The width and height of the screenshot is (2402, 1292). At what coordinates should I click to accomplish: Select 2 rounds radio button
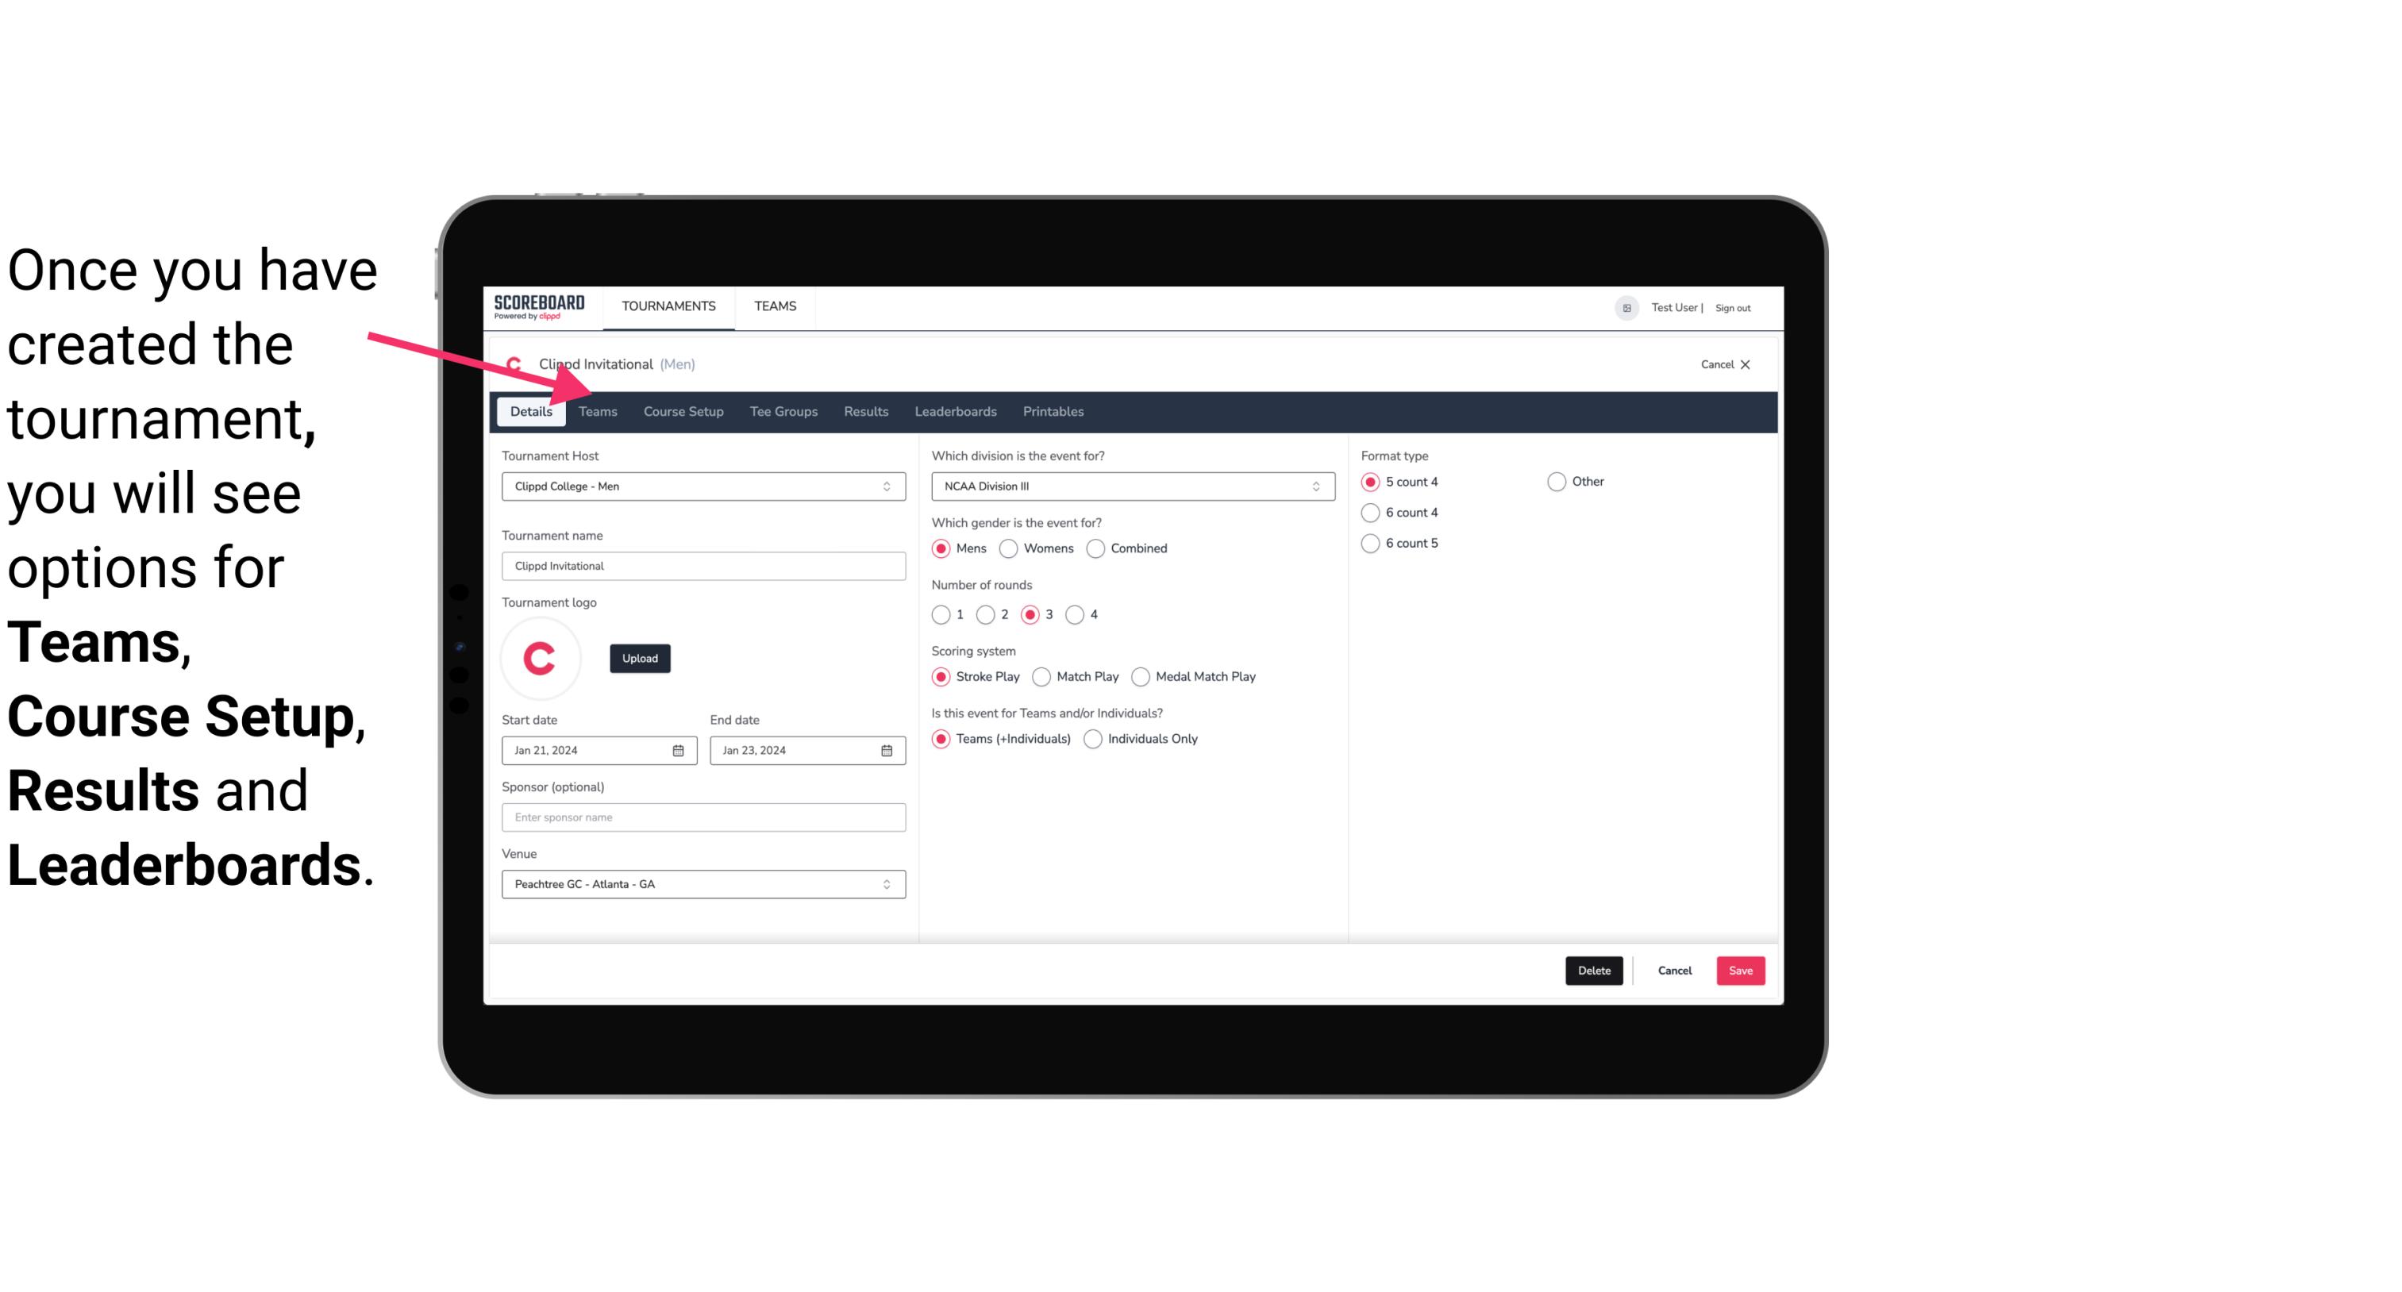pos(987,614)
